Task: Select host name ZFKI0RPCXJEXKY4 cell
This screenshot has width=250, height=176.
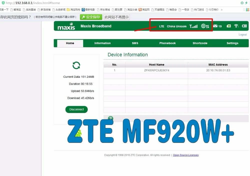Action: tap(156, 71)
